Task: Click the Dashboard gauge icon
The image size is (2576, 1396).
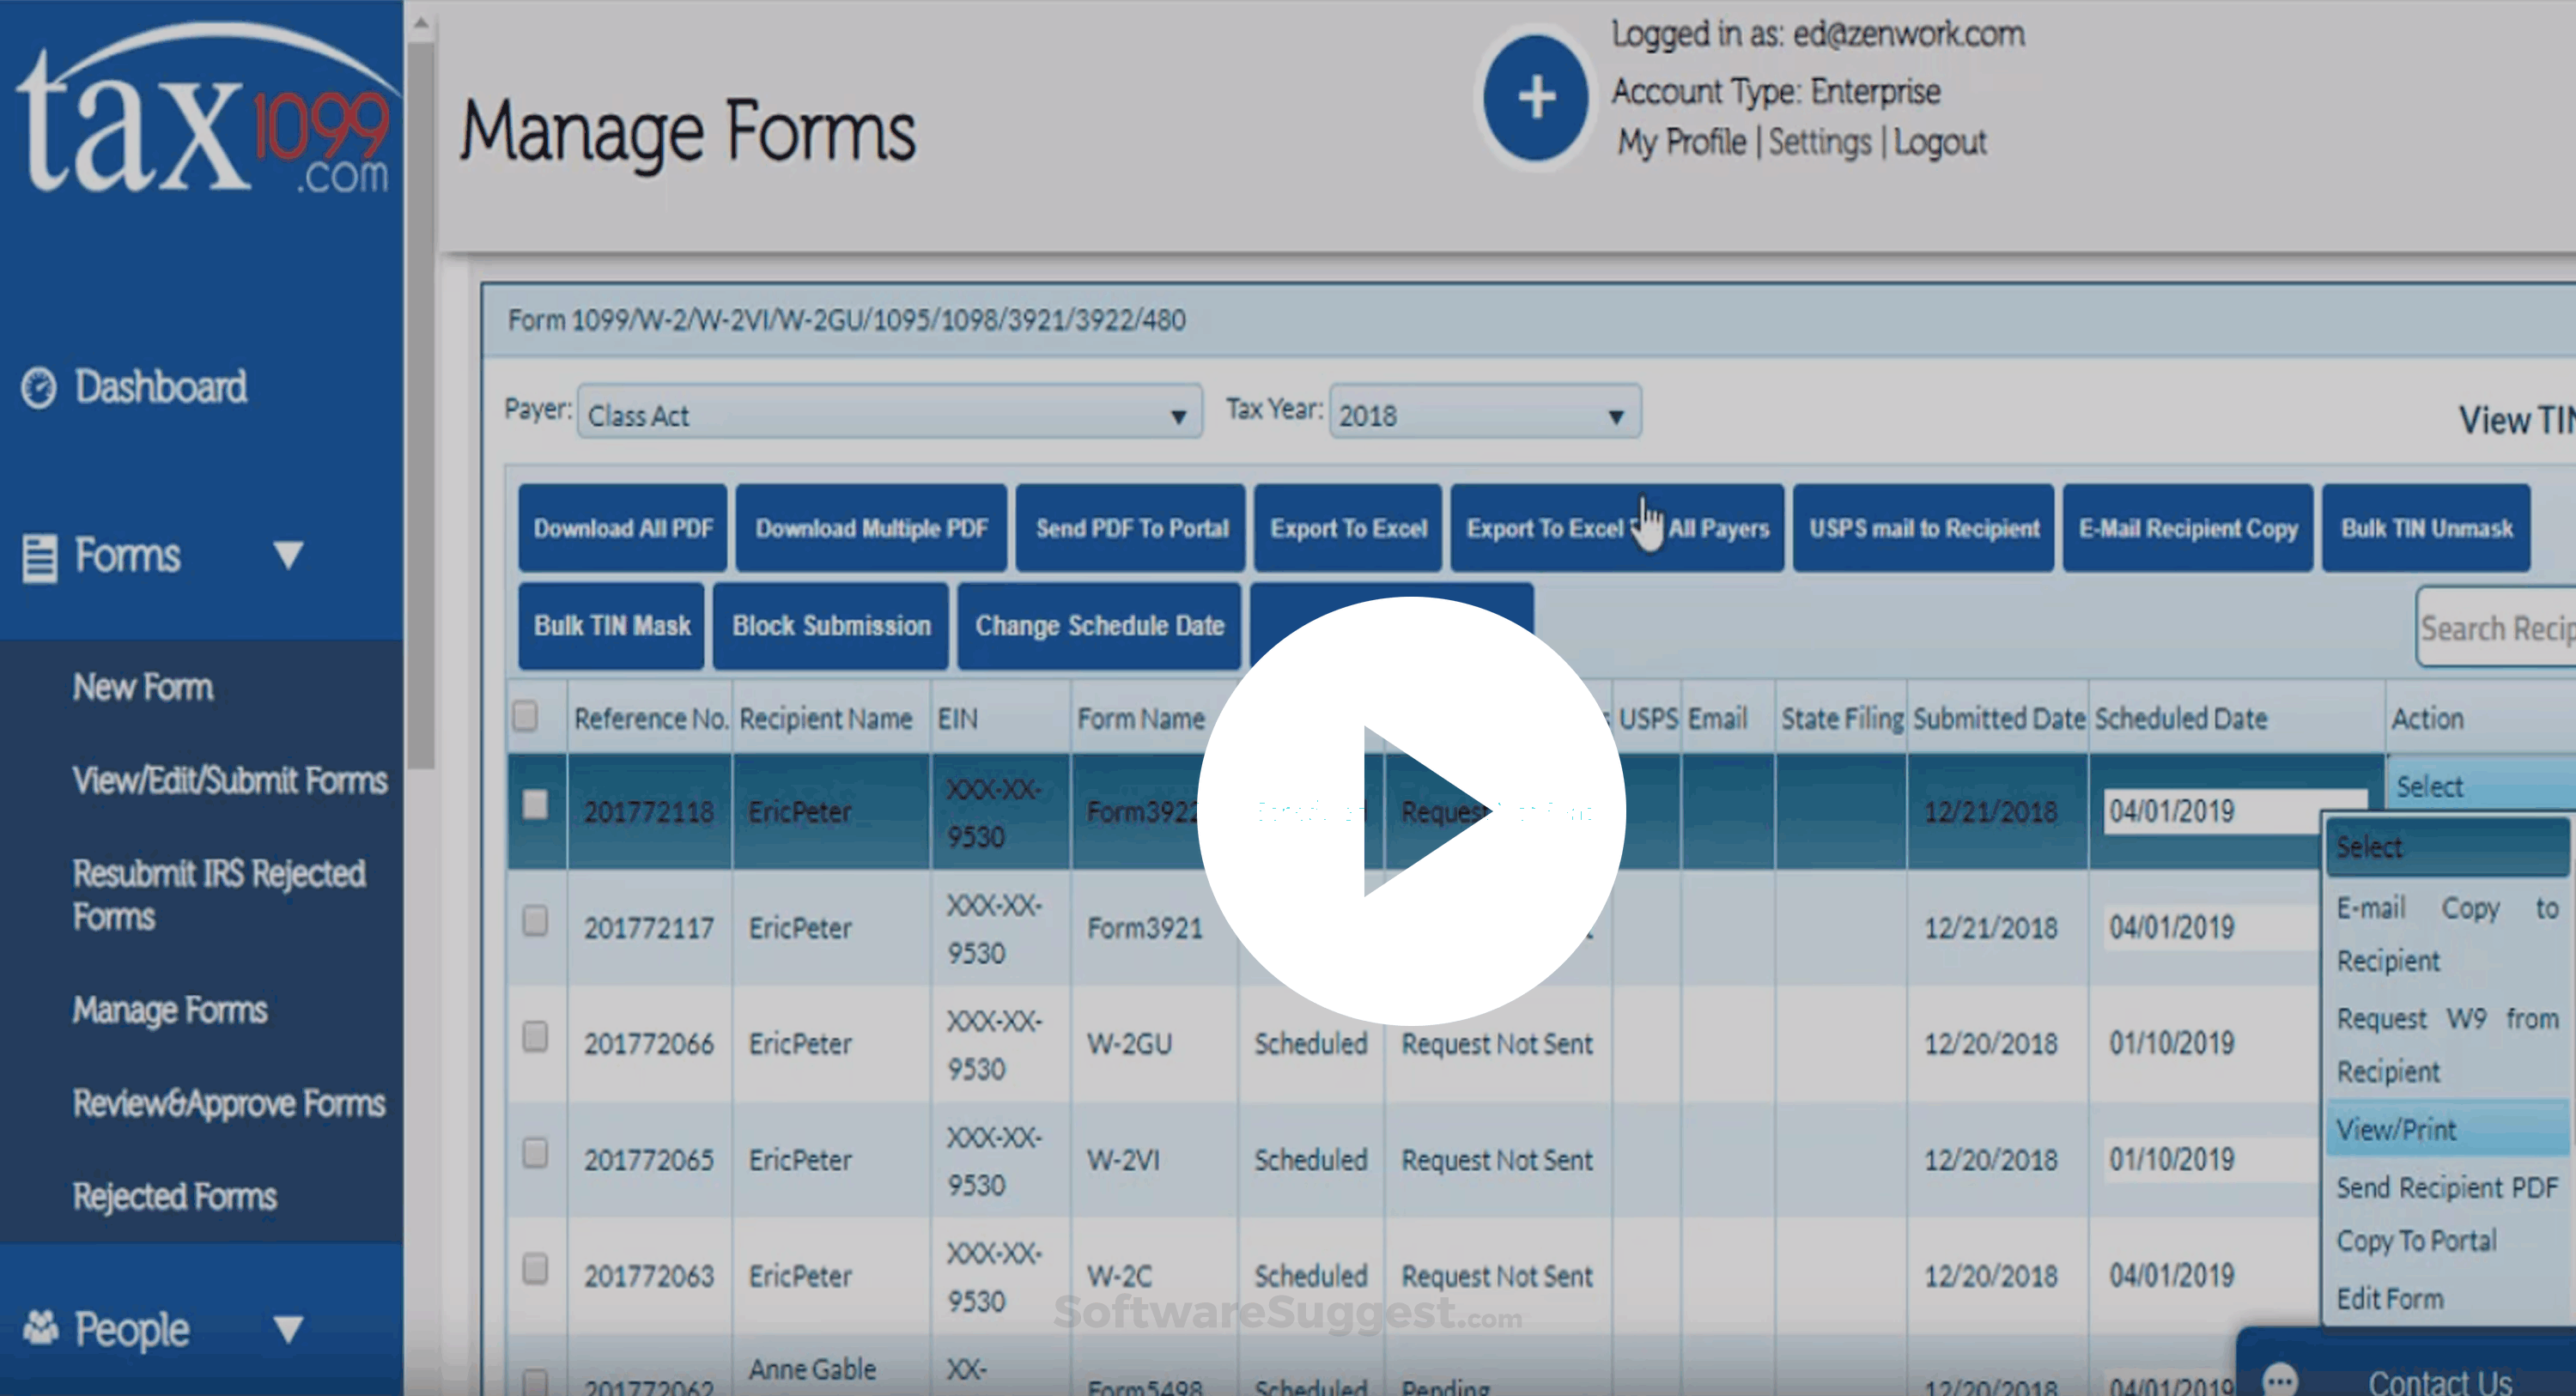Action: click(x=39, y=387)
